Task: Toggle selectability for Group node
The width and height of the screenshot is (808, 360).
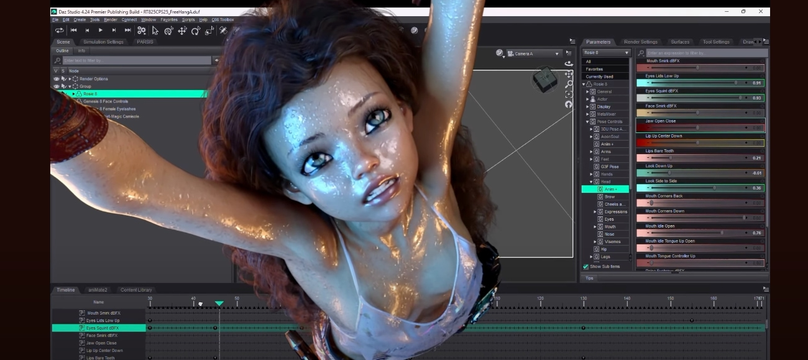Action: (63, 86)
